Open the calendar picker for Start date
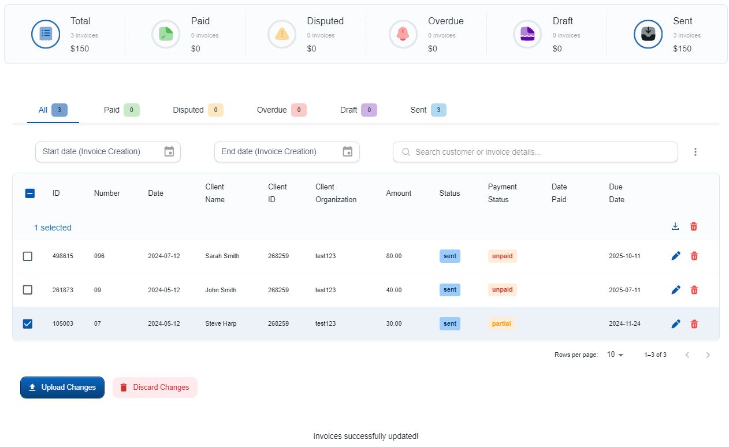 tap(169, 151)
